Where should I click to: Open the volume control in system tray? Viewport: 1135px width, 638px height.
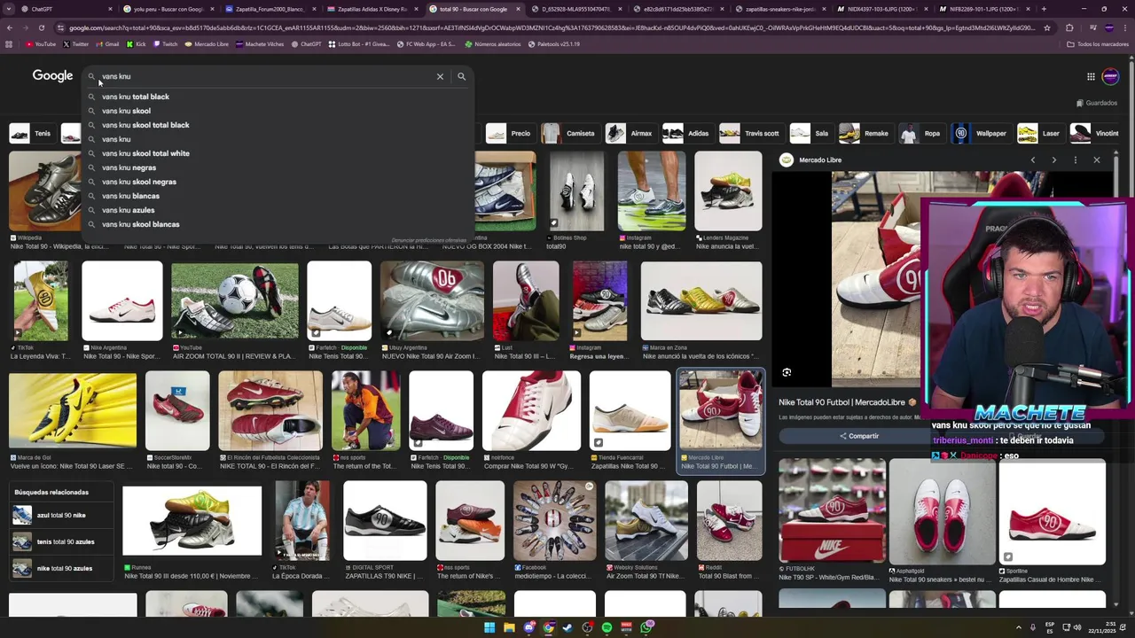pyautogui.click(x=1076, y=627)
